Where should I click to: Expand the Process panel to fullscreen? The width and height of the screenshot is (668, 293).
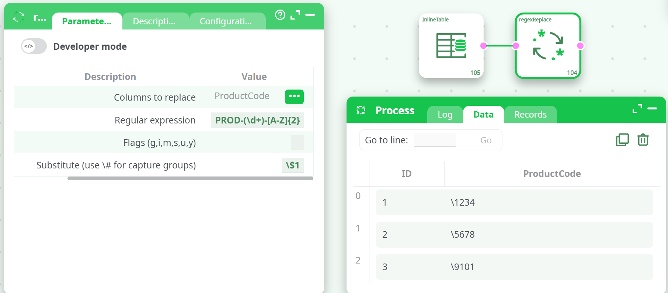click(x=637, y=108)
